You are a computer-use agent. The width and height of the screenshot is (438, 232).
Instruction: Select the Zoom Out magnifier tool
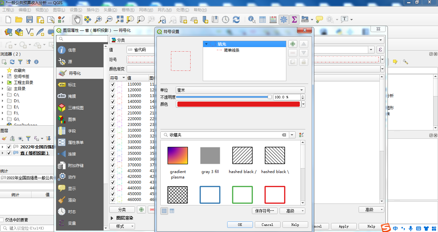[x=109, y=20]
